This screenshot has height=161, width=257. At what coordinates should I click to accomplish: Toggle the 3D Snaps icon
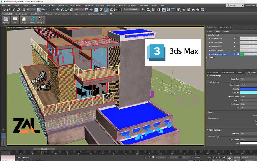[101, 10]
